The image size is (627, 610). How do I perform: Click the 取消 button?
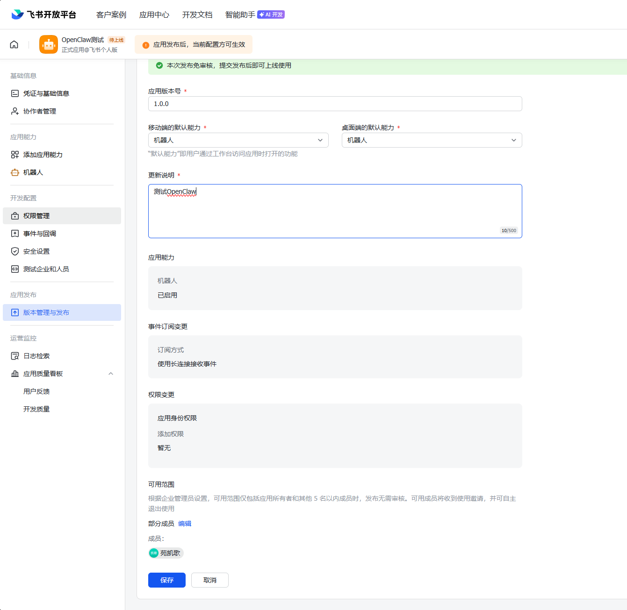[x=209, y=580]
